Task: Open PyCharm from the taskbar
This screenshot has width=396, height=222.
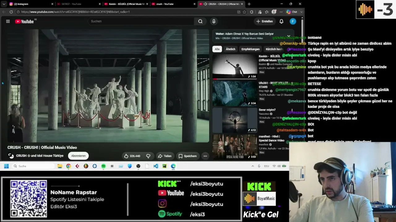Action: coord(164,166)
